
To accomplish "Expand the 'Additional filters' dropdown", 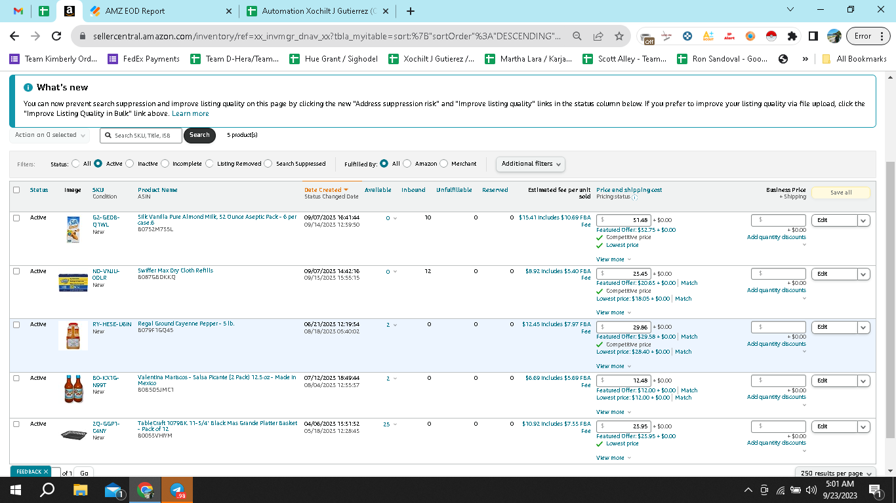I will click(531, 164).
